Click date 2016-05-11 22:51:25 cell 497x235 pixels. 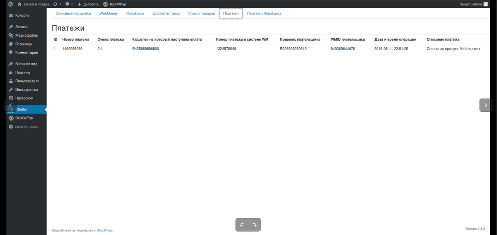click(391, 49)
